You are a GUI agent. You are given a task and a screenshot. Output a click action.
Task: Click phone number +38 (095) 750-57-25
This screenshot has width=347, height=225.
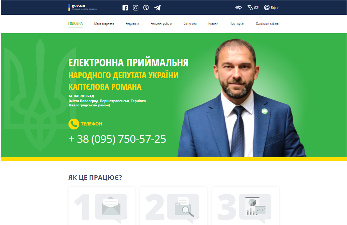click(117, 139)
